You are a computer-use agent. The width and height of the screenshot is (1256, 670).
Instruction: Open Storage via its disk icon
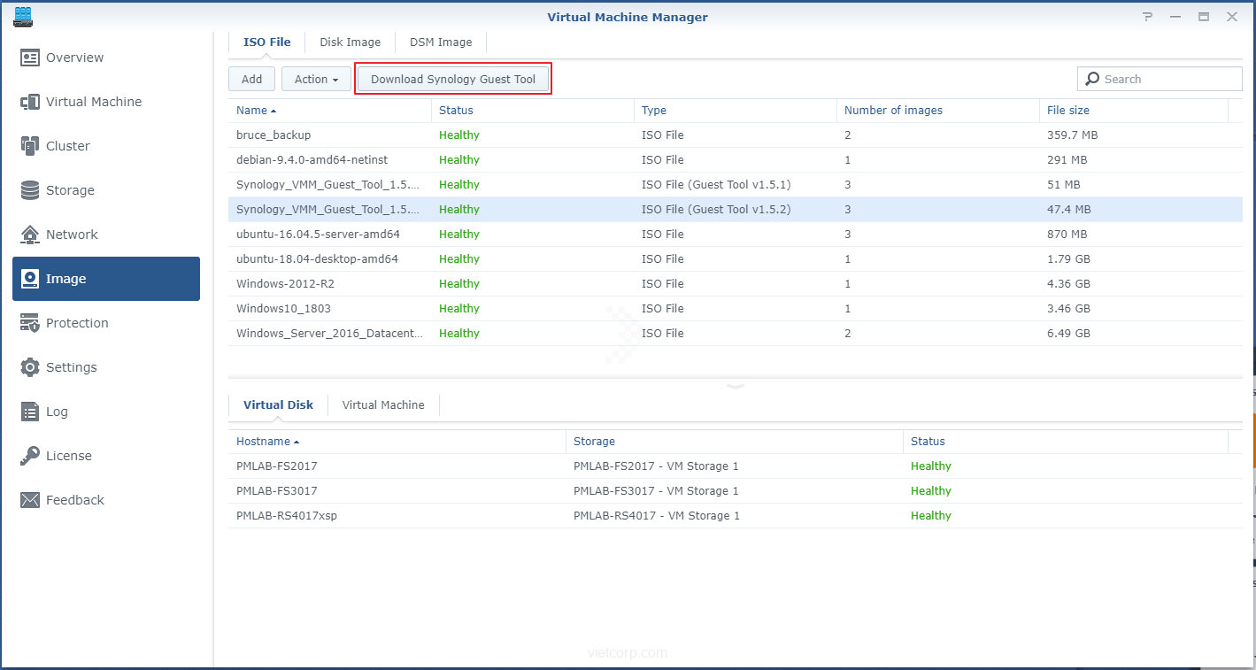[30, 190]
